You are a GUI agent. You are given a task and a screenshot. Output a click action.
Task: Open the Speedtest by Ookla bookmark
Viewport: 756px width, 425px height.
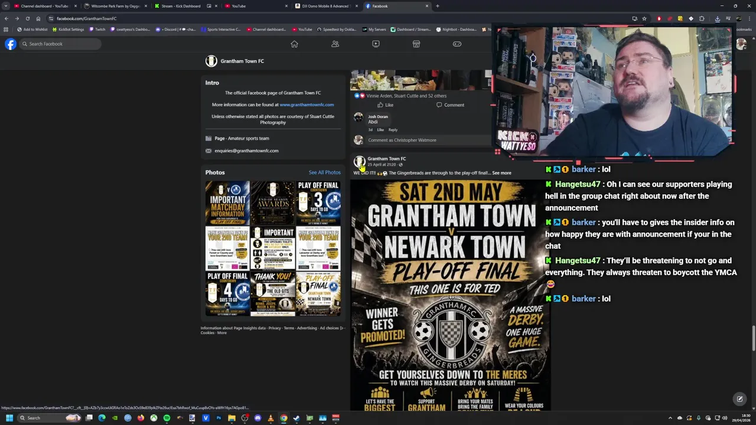(x=337, y=30)
